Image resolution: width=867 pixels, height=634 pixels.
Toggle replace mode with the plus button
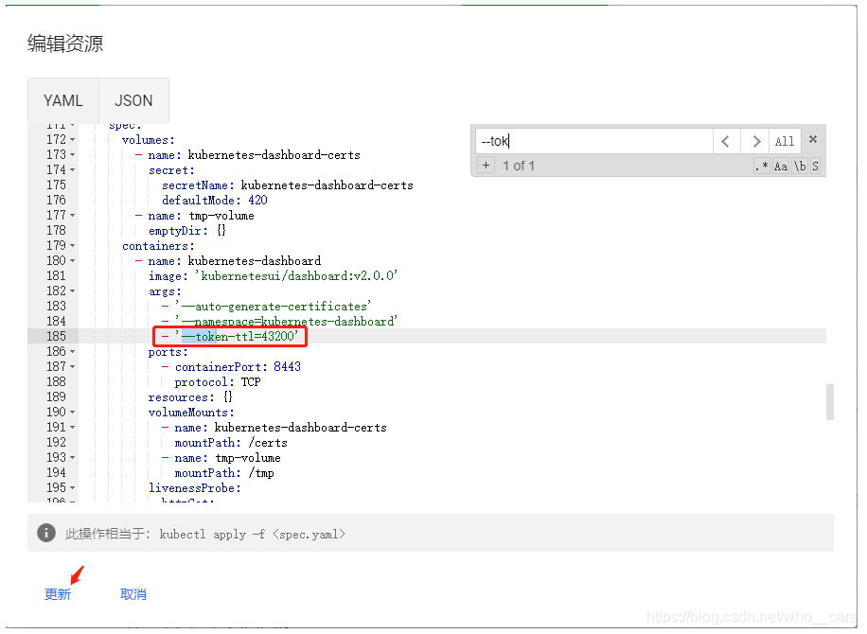click(486, 166)
